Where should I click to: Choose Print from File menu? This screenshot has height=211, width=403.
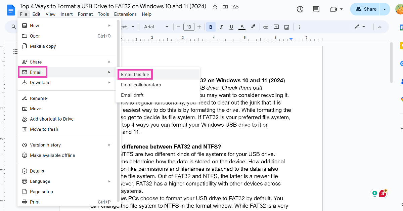[x=66, y=202]
